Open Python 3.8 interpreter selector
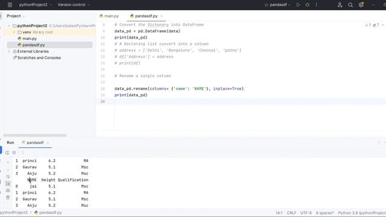The image size is (386, 217). (362, 213)
